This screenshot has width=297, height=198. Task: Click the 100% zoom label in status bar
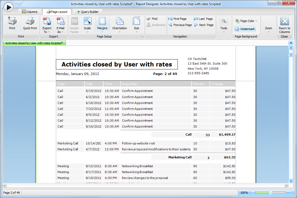tap(244, 193)
